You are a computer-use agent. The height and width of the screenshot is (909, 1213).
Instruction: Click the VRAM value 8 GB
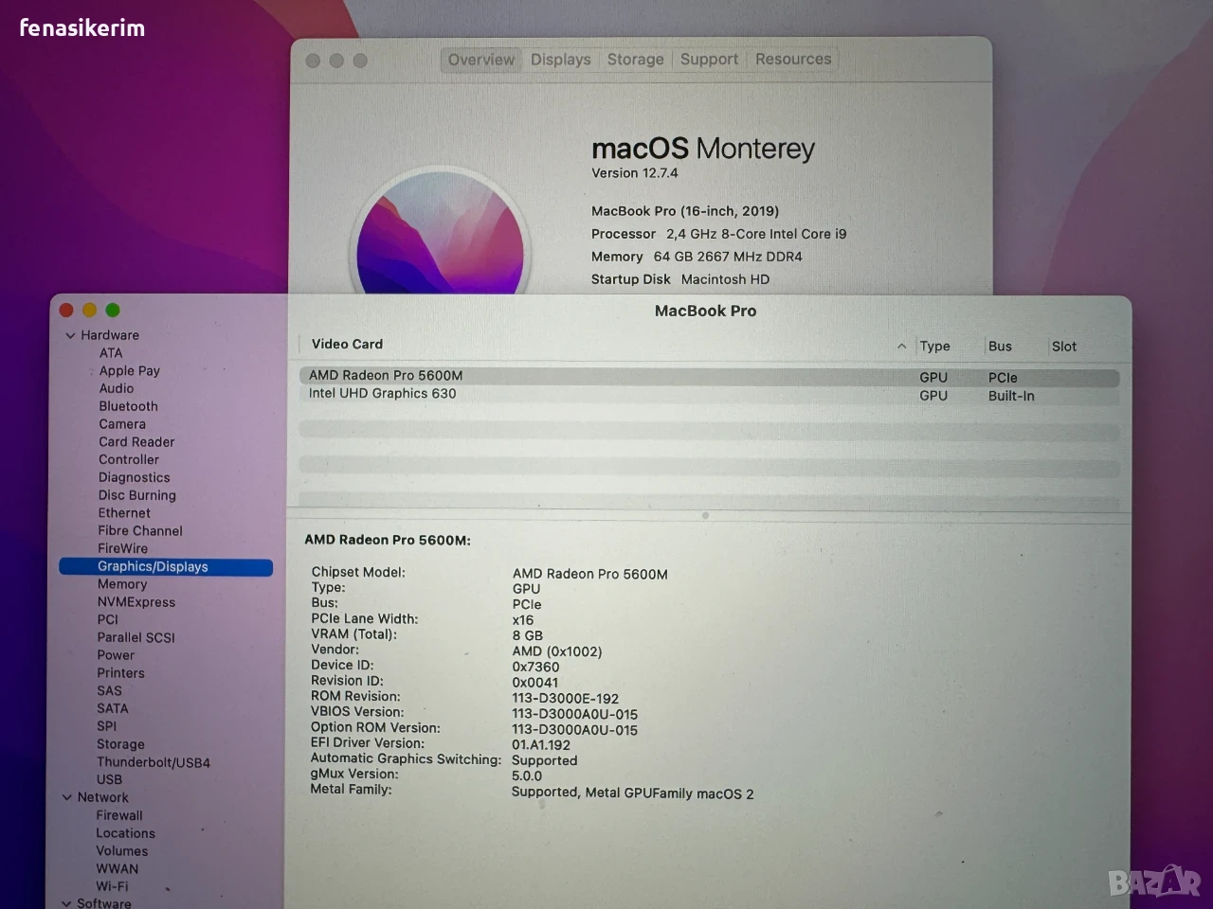tap(528, 635)
